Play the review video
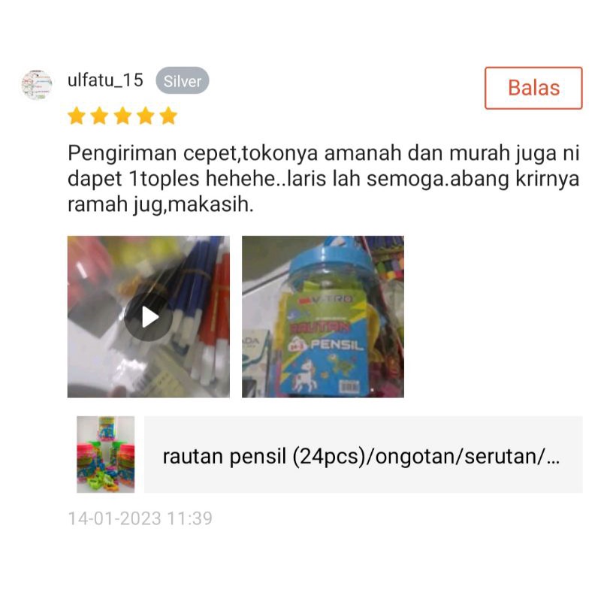Viewport: 601px width, 601px height. point(149,317)
